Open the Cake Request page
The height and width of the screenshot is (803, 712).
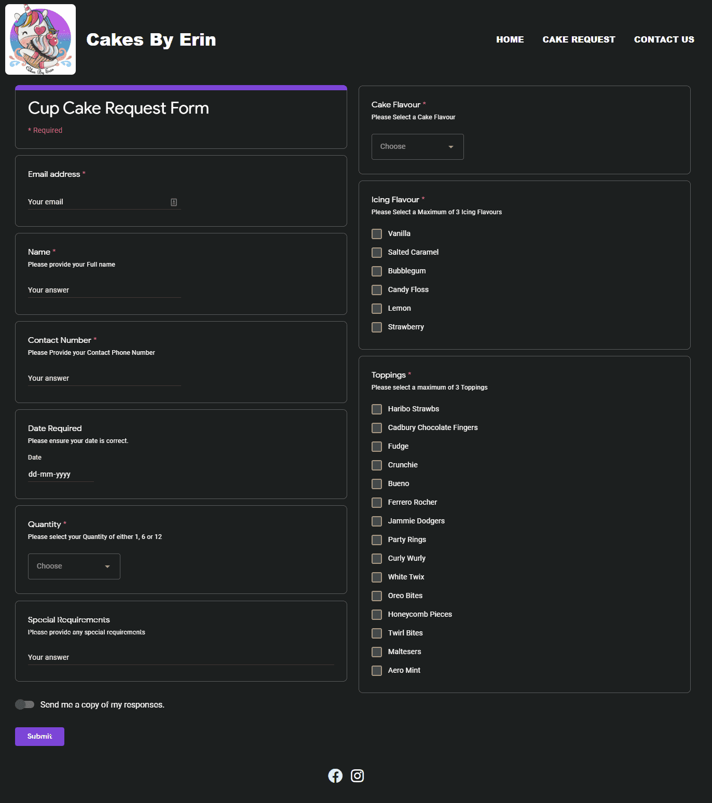point(579,39)
